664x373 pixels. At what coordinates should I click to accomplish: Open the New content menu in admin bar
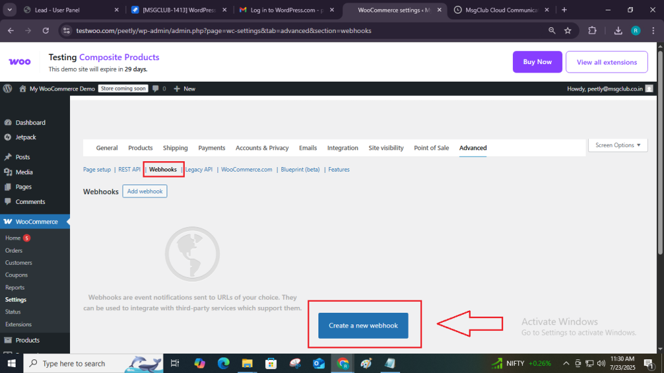click(x=184, y=88)
